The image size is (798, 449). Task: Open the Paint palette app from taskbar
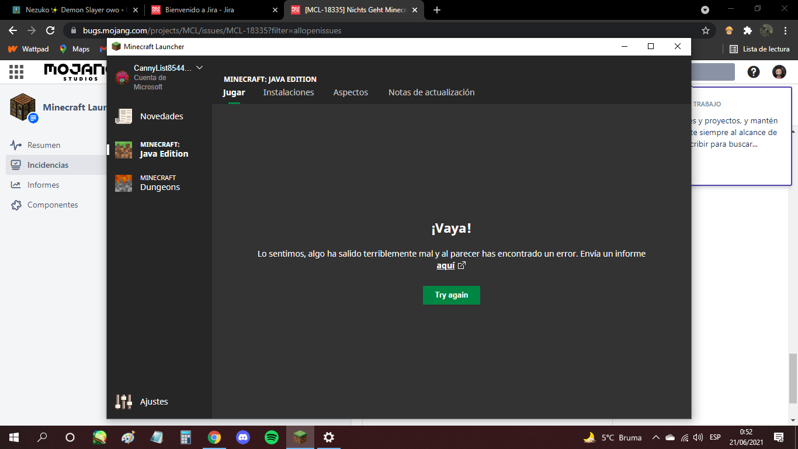coord(128,437)
